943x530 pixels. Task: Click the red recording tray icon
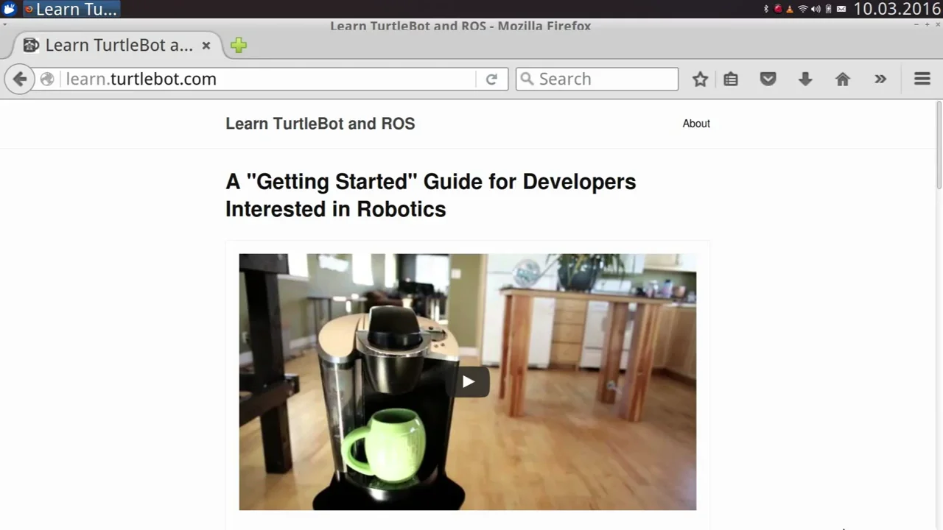tap(778, 9)
